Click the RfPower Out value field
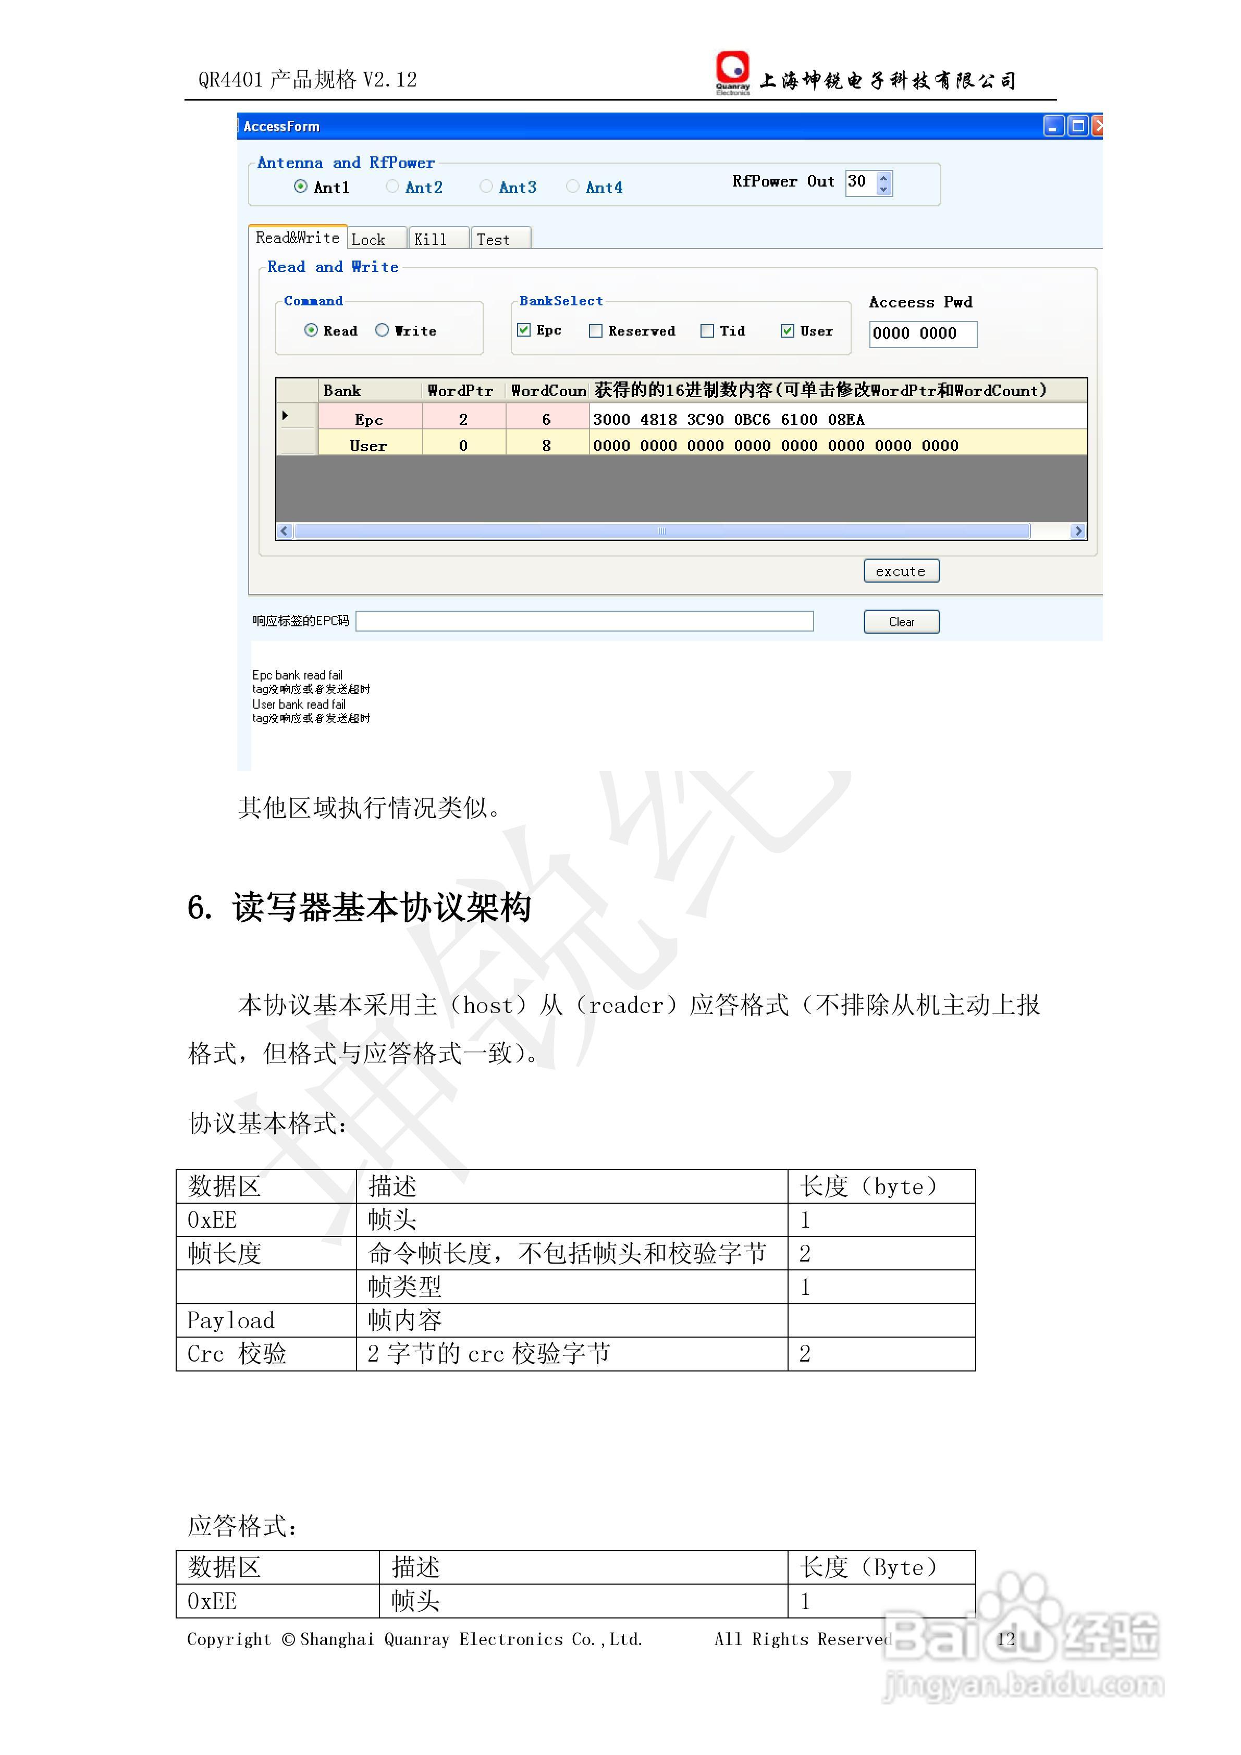This screenshot has height=1755, width=1241. (x=861, y=183)
